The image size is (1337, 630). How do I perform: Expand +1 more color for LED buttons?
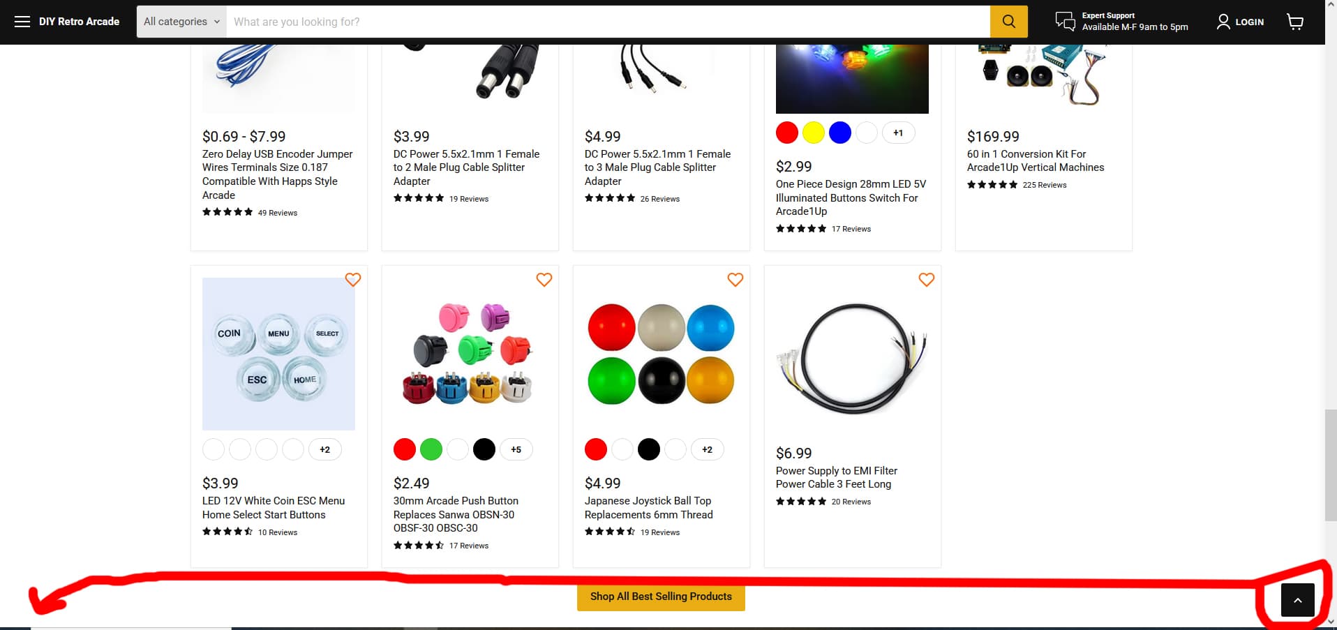click(898, 133)
